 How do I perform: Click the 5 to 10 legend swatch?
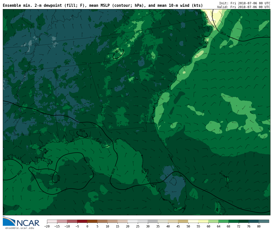point(103,221)
